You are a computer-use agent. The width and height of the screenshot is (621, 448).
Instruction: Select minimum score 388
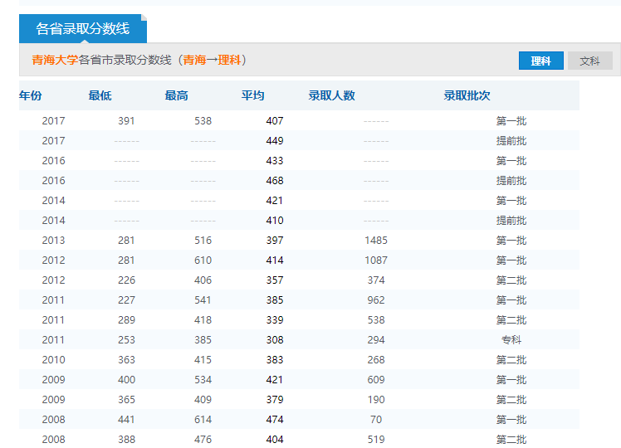point(126,440)
